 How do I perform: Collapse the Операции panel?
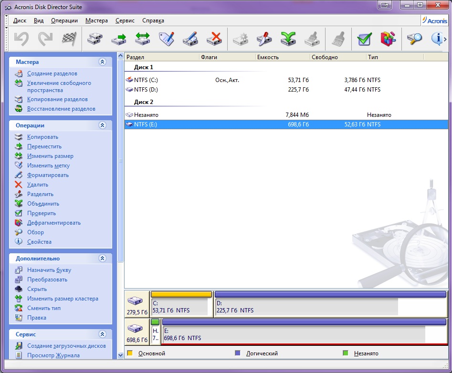tap(102, 125)
